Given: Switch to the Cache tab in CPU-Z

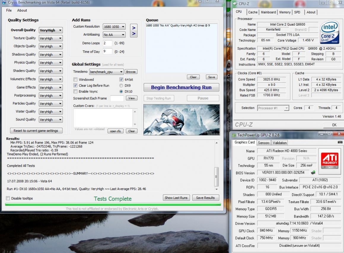Looking at the screenshot, I should pyautogui.click(x=253, y=12).
